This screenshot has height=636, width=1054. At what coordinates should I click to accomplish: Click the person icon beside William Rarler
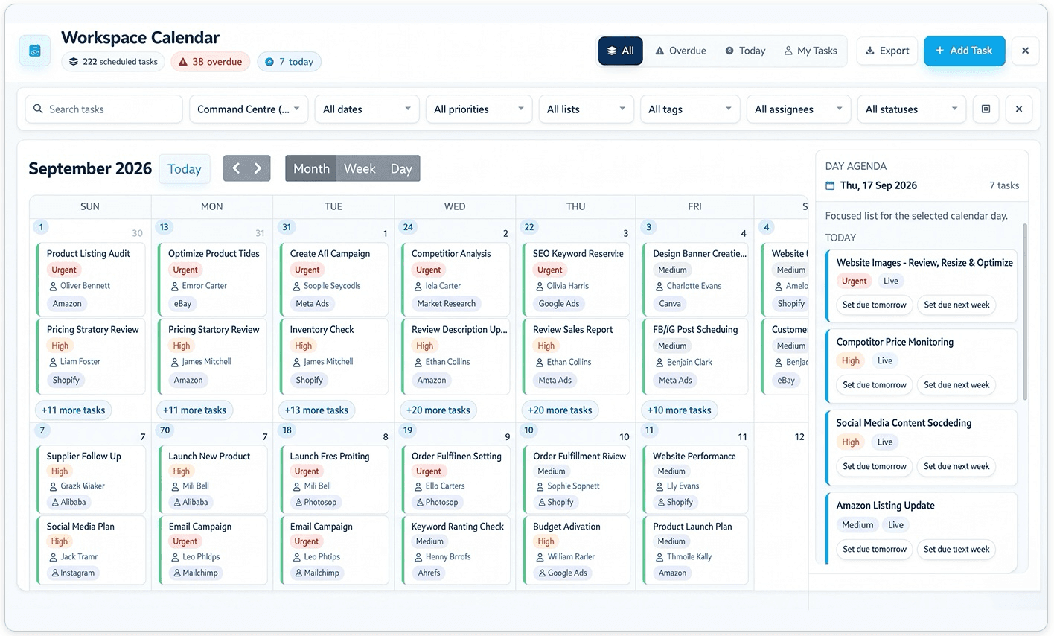(x=540, y=557)
